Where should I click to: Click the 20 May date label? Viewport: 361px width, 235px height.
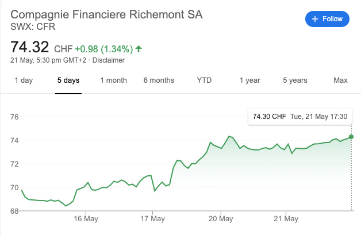coord(220,219)
